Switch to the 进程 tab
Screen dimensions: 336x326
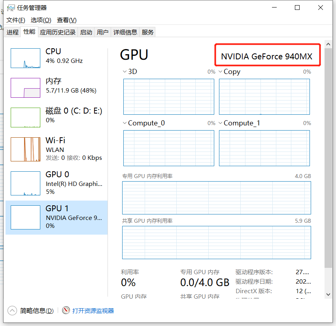[x=13, y=32]
